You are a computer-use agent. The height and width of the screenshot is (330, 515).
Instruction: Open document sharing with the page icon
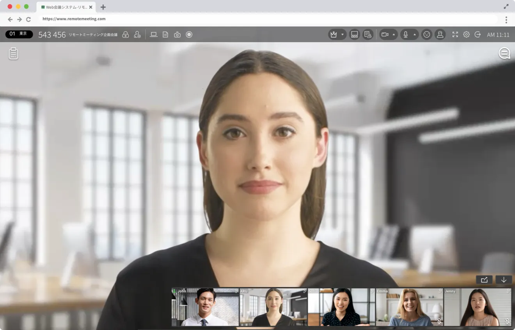165,35
